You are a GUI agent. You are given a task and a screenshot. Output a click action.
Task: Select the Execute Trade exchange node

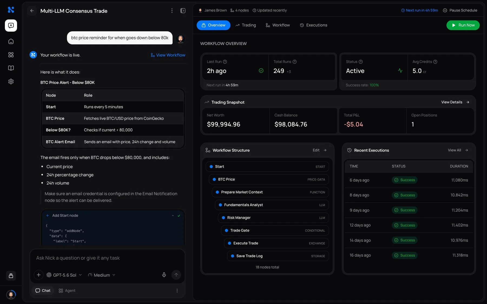tap(277, 243)
